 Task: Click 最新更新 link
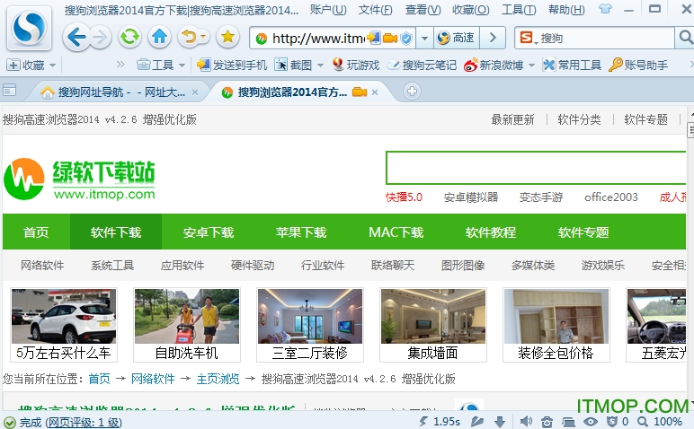[x=512, y=119]
